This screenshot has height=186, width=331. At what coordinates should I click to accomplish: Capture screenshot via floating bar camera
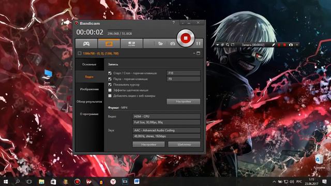(291, 45)
